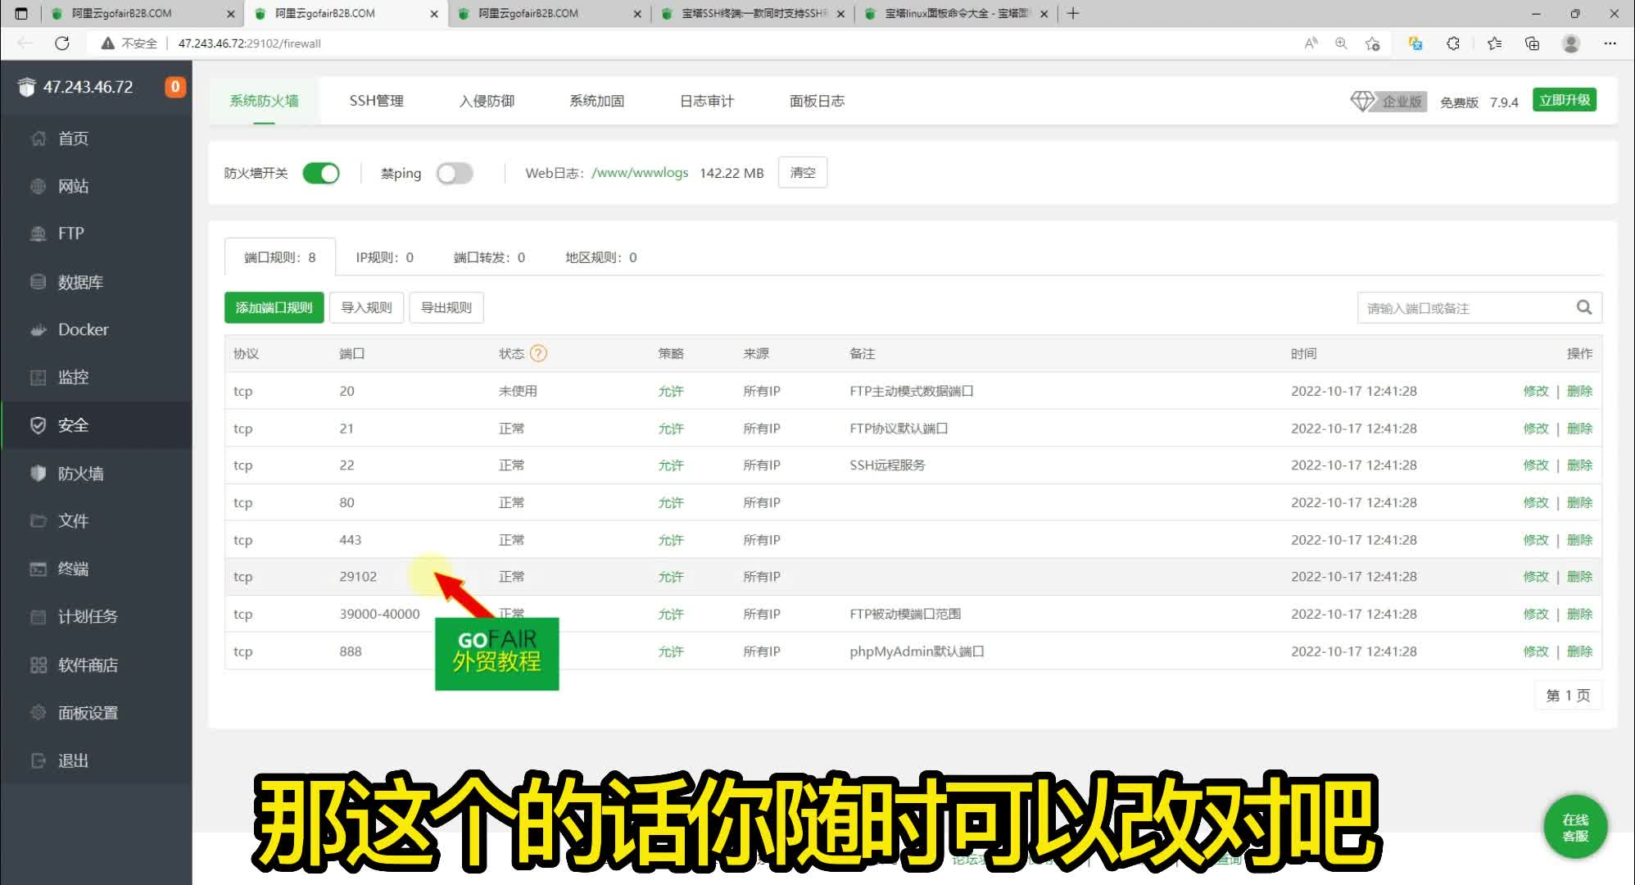1635x885 pixels.
Task: Open the 地区规则: 0 sub-tab
Action: [601, 257]
